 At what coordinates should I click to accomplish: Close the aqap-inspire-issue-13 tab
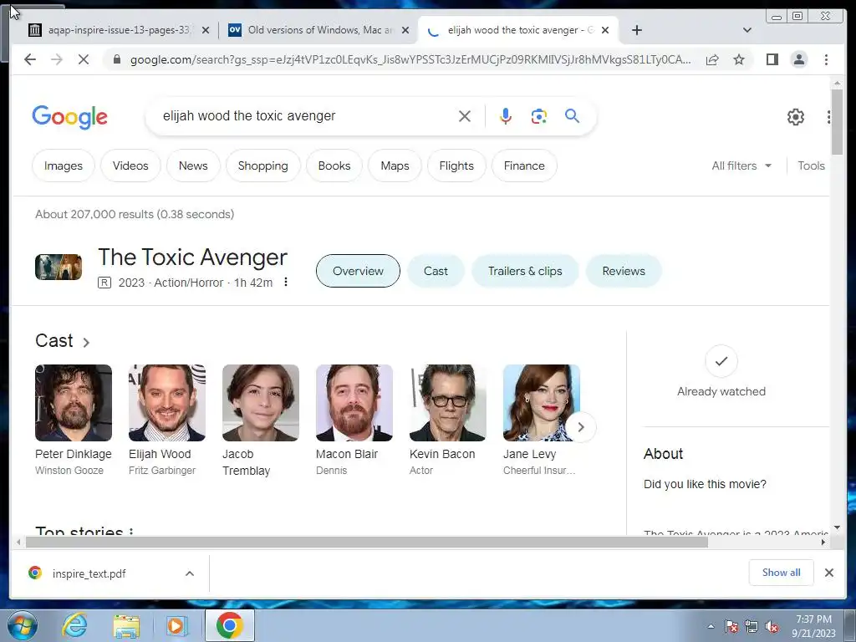tap(206, 30)
